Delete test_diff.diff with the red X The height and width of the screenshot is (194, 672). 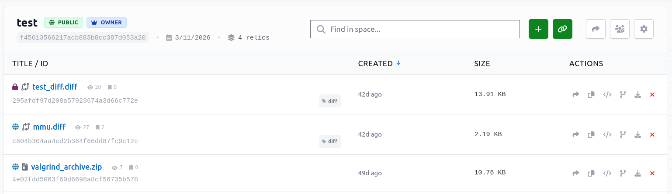652,94
